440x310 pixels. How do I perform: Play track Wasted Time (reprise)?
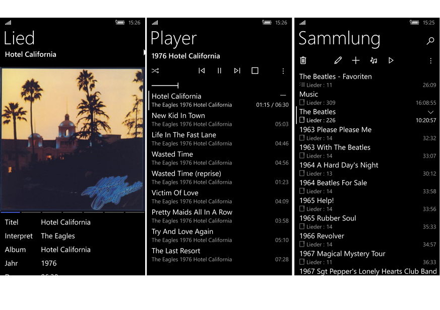[220, 178]
